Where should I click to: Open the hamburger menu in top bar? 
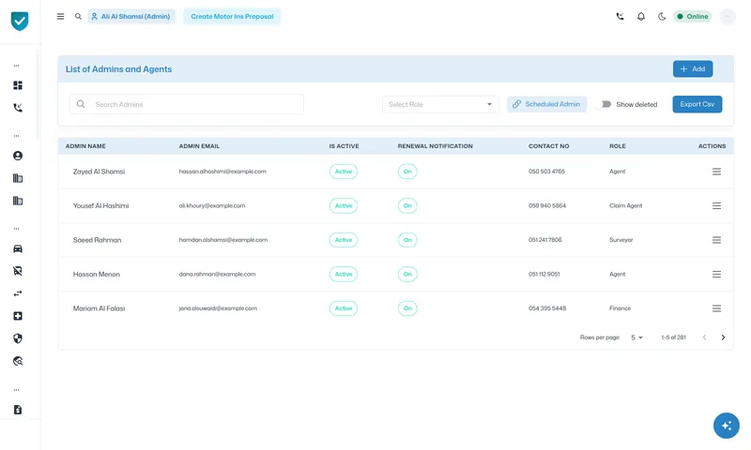point(60,16)
